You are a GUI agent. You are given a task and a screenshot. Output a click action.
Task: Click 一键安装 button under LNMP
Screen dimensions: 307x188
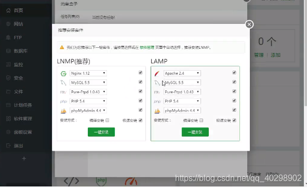pyautogui.click(x=101, y=132)
